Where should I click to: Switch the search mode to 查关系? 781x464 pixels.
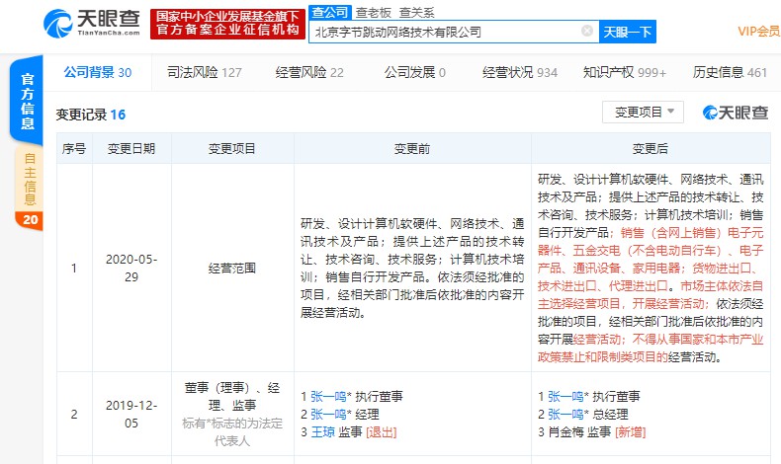tap(417, 13)
